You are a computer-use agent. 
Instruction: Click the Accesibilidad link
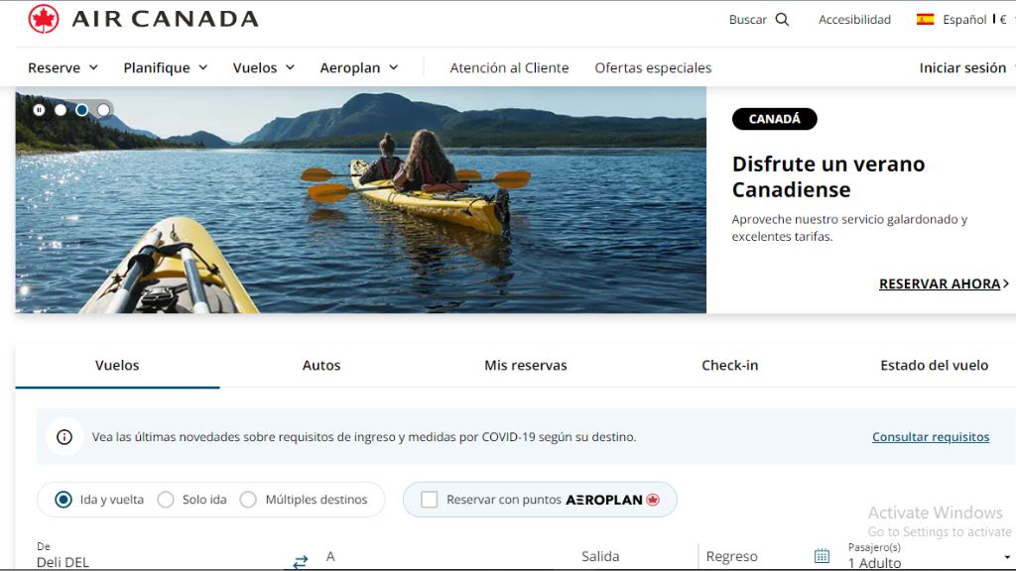[854, 20]
